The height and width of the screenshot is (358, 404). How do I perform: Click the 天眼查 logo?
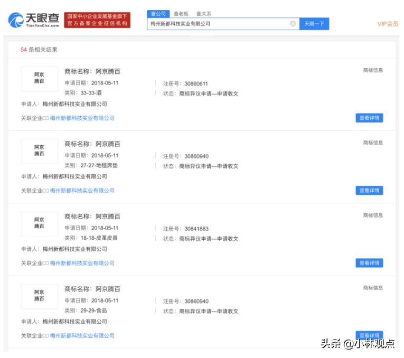point(34,20)
